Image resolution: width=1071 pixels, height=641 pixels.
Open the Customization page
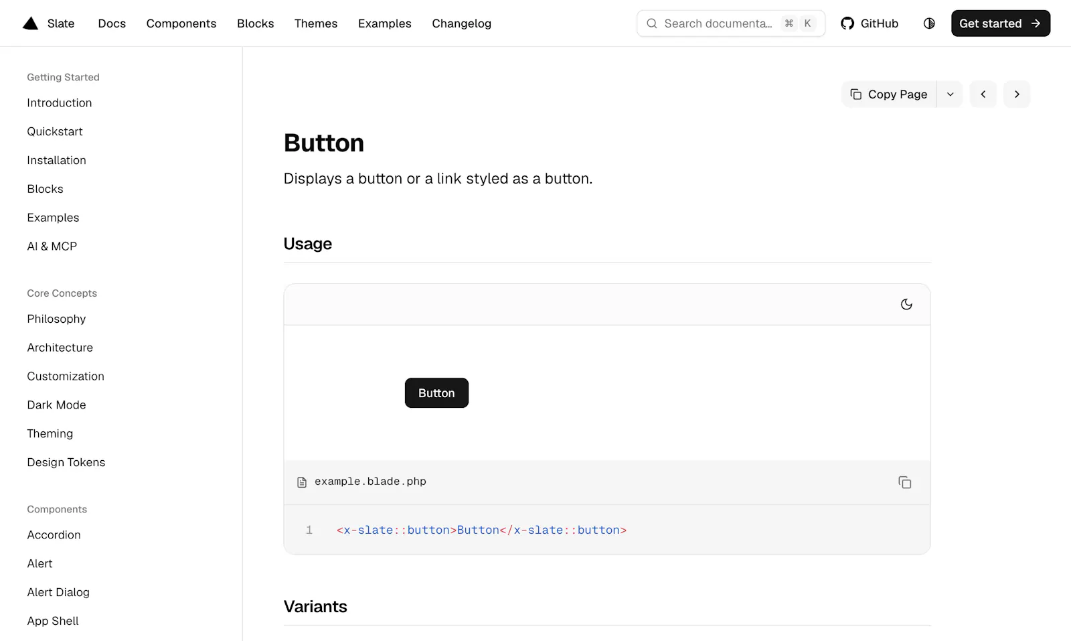coord(66,377)
